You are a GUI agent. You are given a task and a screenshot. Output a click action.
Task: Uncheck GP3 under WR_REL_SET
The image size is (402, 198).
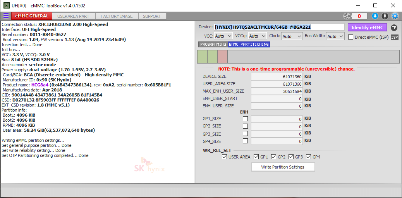(x=291, y=157)
